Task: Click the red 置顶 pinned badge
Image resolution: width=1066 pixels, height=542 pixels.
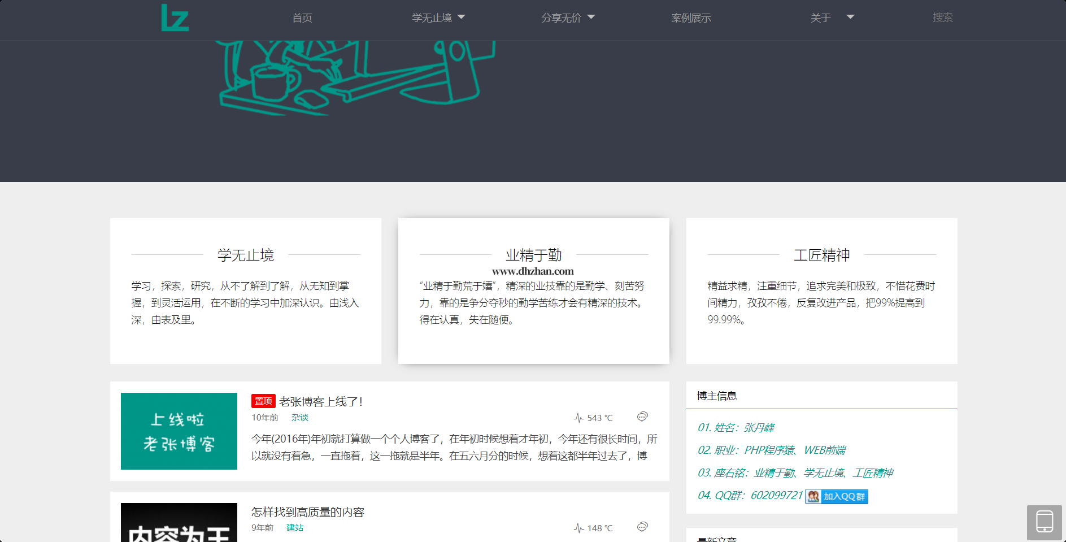Action: [x=263, y=401]
